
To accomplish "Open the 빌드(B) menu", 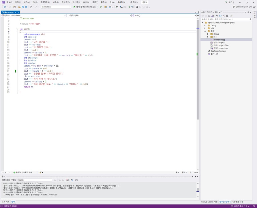I will 56,2.
